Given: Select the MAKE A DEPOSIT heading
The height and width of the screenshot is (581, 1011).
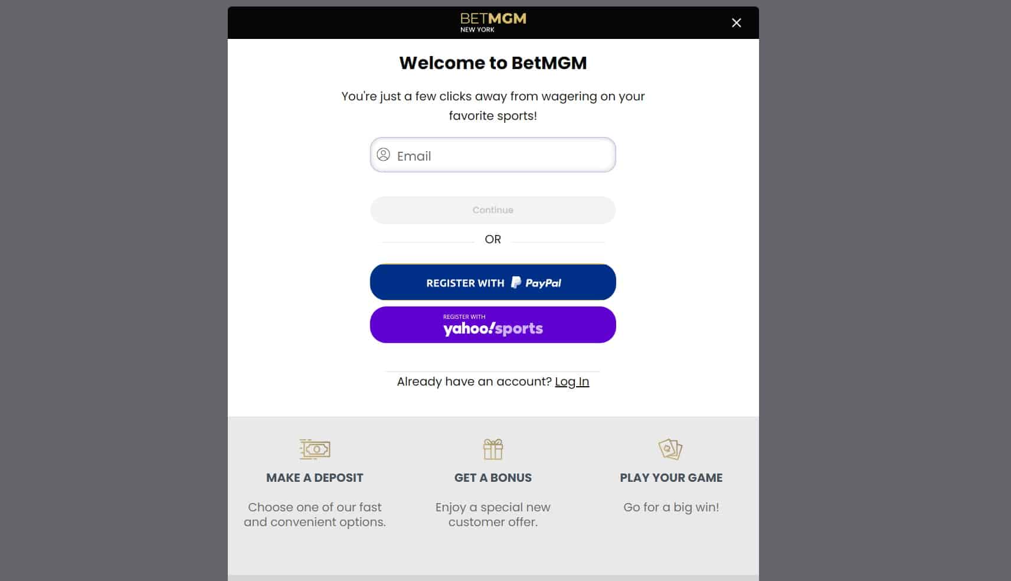Looking at the screenshot, I should coord(315,478).
